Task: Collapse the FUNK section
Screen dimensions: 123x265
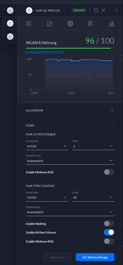Action: [x=112, y=125]
